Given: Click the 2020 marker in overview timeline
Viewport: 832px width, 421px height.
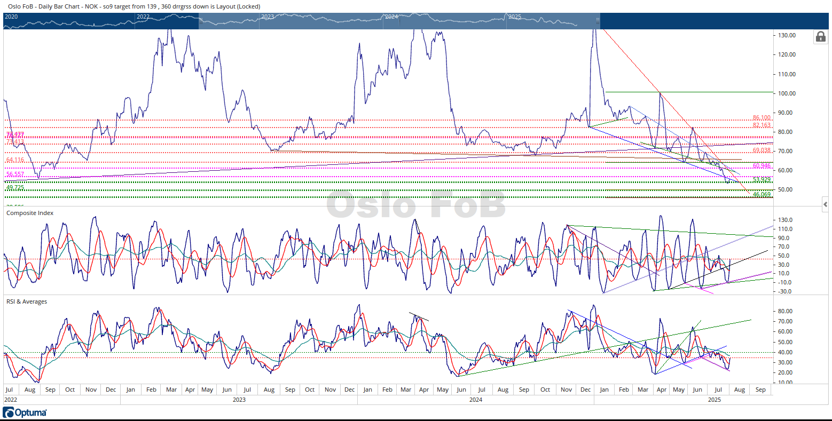Looking at the screenshot, I should [x=11, y=17].
